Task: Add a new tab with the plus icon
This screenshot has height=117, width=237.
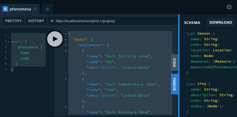Action: [47, 9]
